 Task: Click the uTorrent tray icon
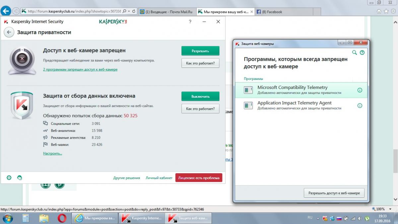tap(367, 218)
